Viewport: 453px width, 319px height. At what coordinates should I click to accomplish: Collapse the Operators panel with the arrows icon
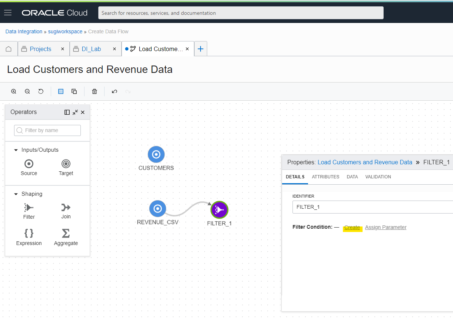[75, 112]
